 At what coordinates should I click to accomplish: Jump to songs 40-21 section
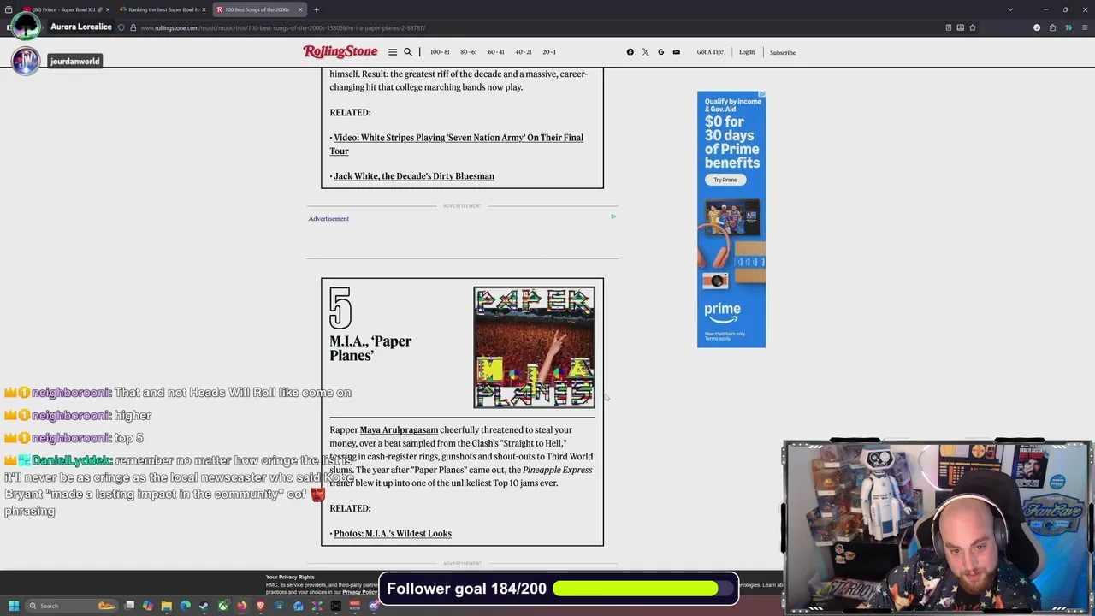coord(524,52)
